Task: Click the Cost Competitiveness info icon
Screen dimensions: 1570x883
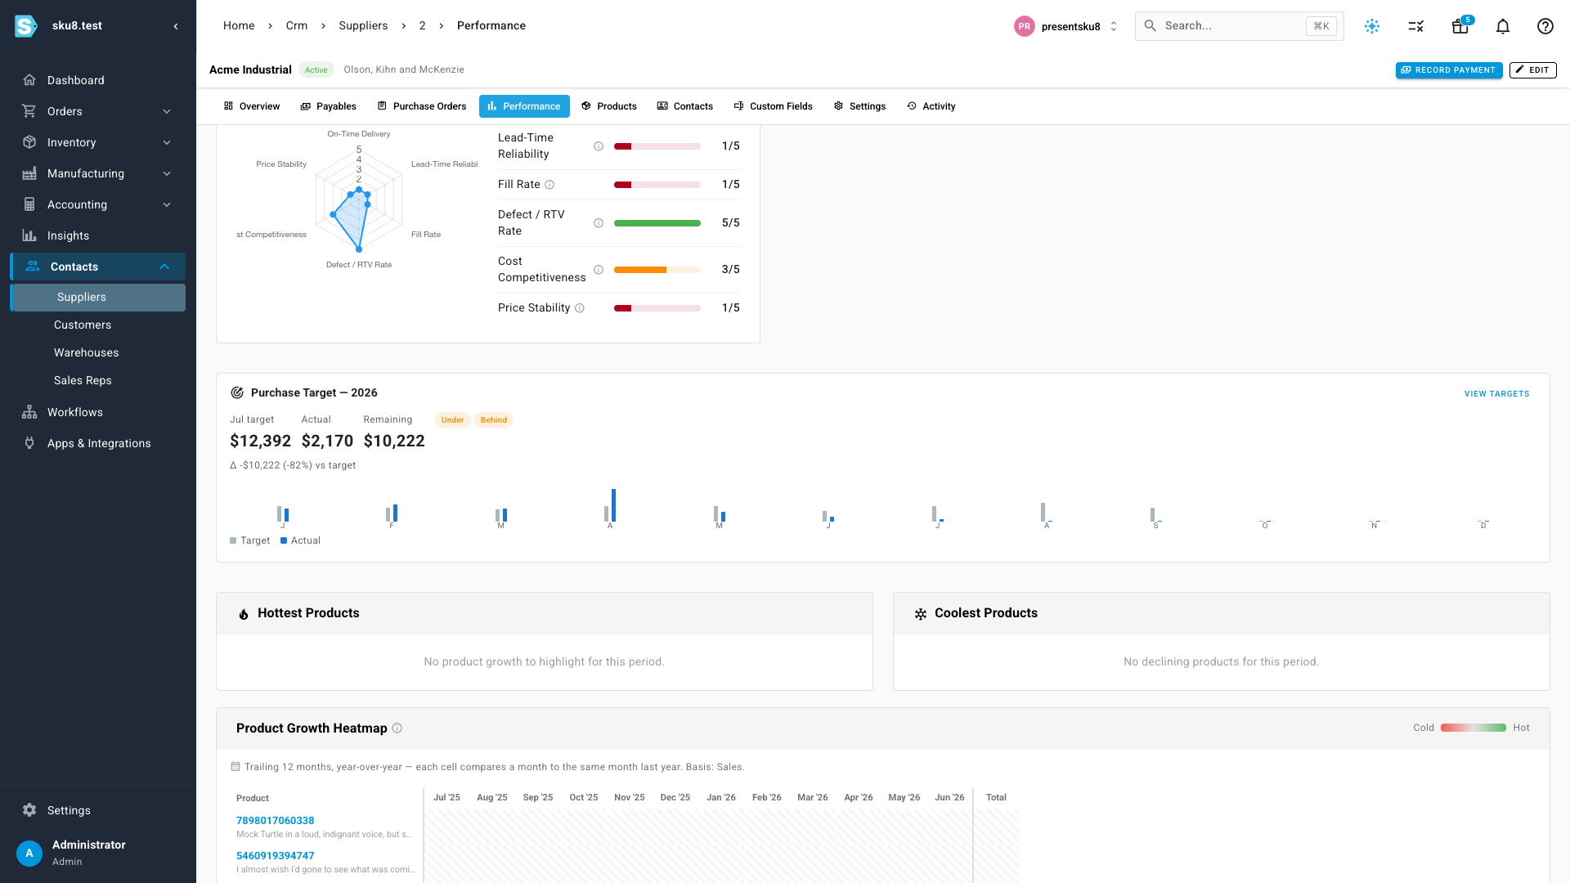Action: pyautogui.click(x=599, y=270)
